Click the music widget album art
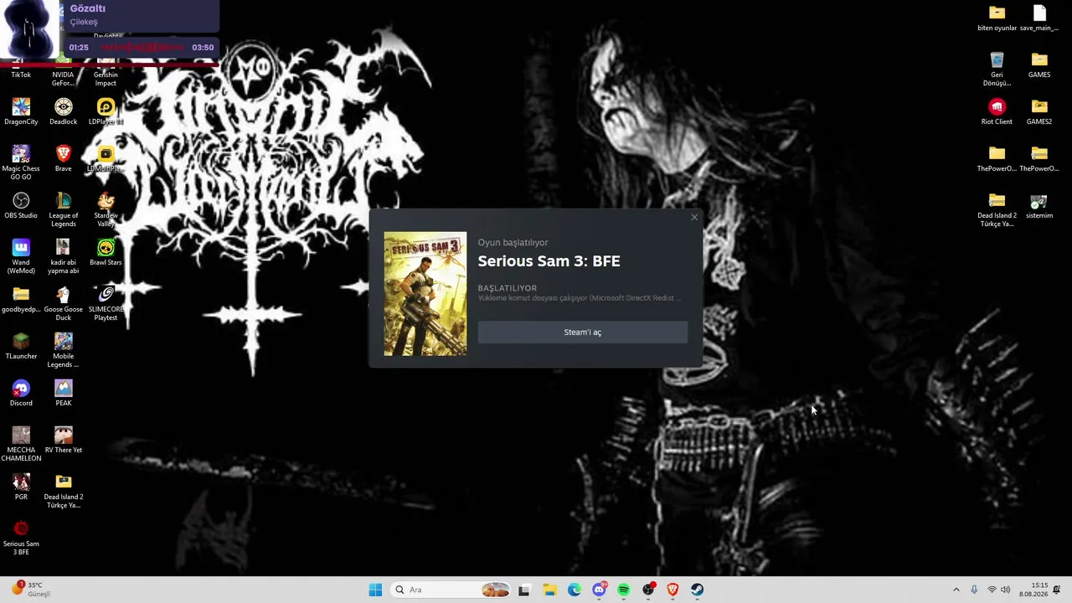Image resolution: width=1072 pixels, height=603 pixels. (x=30, y=29)
